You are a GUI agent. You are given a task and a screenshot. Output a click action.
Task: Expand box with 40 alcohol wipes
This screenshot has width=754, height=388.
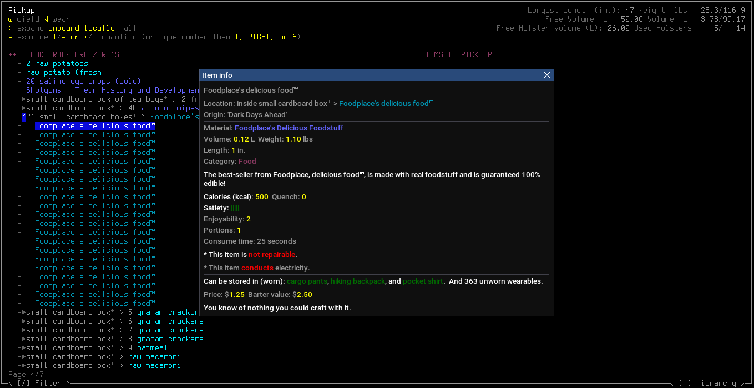(x=23, y=108)
